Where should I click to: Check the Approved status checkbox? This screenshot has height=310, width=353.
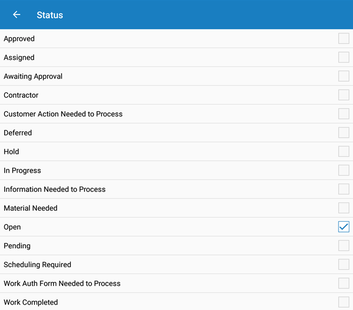[343, 38]
